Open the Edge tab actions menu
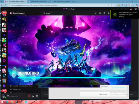139x104 pixels. click(2, 2)
